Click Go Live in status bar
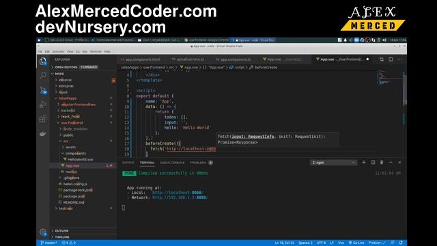 point(356,243)
